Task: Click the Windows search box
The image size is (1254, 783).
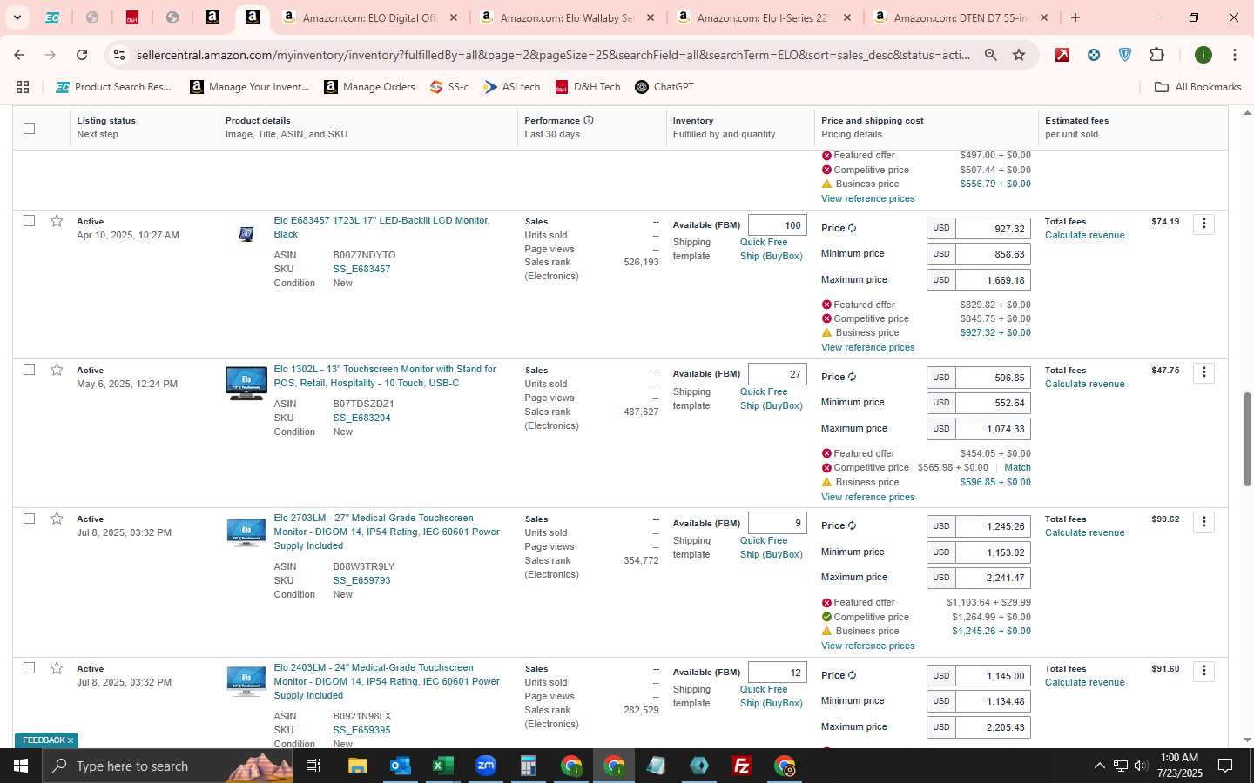Action: tap(165, 766)
